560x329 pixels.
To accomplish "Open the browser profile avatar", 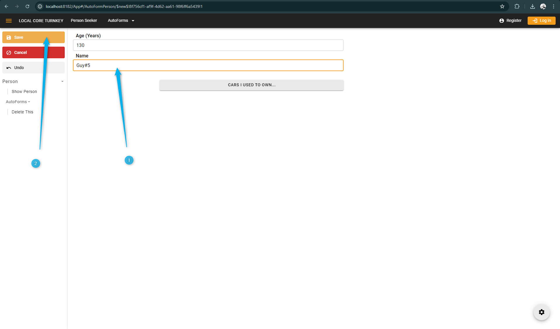I will coord(543,6).
